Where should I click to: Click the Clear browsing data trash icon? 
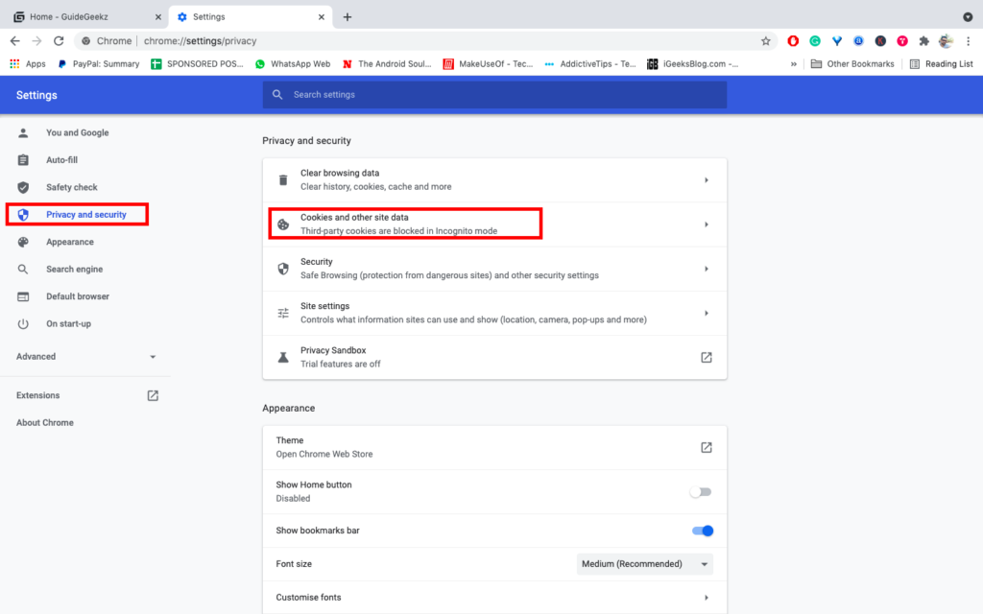[283, 180]
